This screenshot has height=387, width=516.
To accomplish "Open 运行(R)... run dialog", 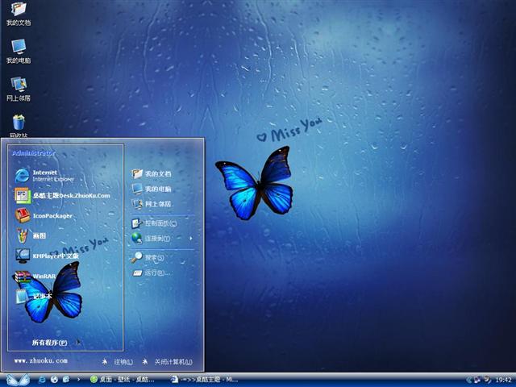I will (152, 273).
